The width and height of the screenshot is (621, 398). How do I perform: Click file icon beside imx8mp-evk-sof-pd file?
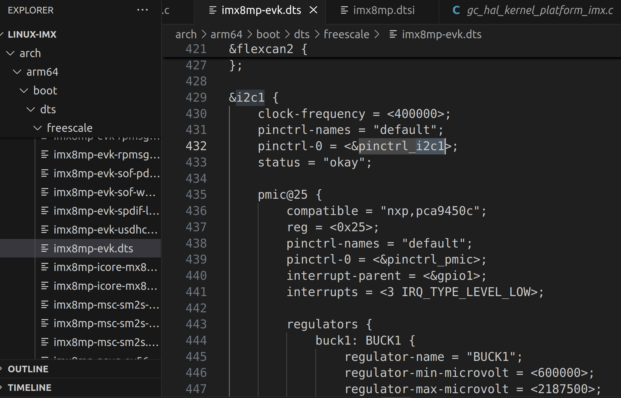[44, 173]
